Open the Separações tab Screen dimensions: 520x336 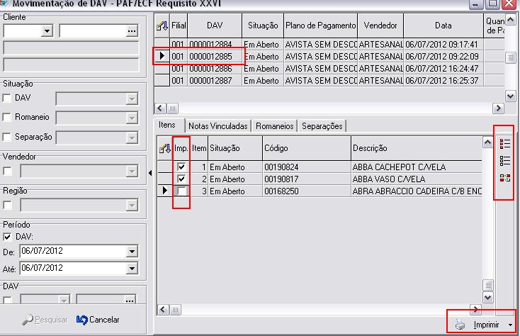(322, 125)
